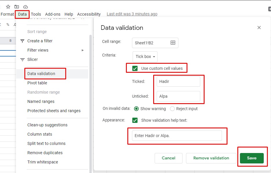Select Show warning for invalid data
271x173 pixels.
click(x=136, y=109)
